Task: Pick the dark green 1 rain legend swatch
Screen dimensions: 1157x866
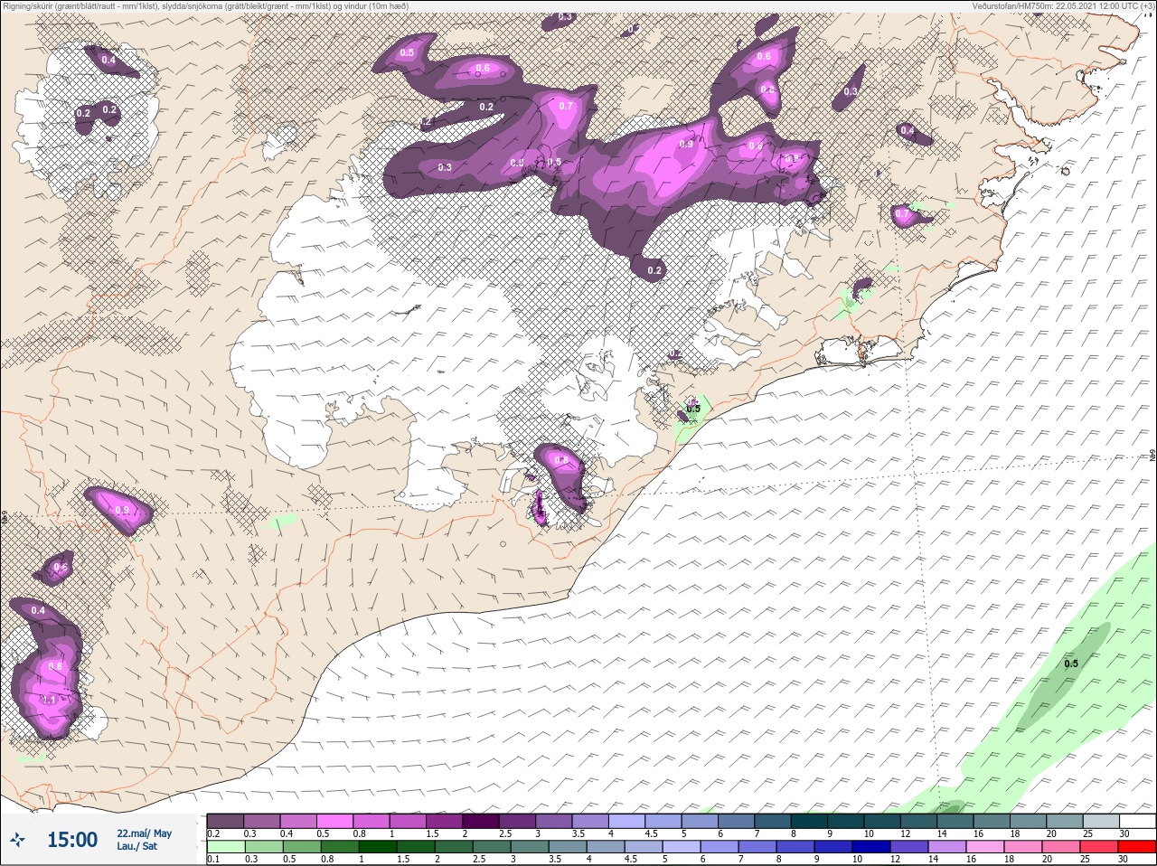Action: point(378,847)
